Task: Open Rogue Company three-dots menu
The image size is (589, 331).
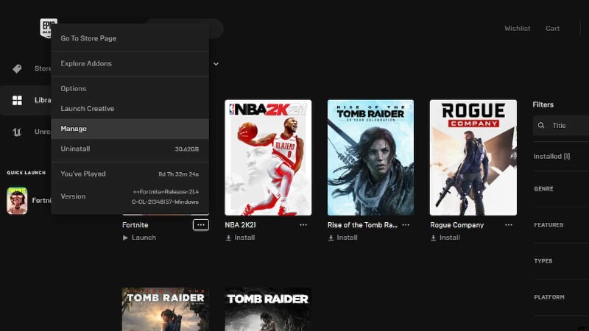Action: 509,225
